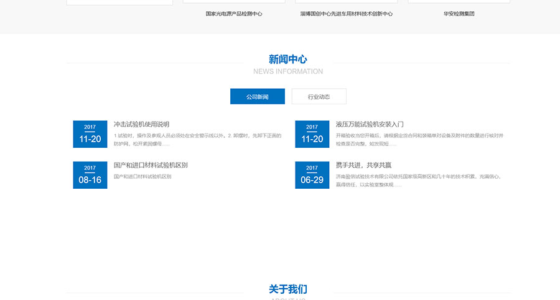The height and width of the screenshot is (300, 560).
Task: Click the 08-16 date badge
Action: (x=90, y=175)
